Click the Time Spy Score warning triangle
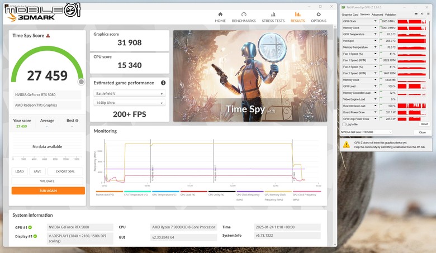 (48, 36)
